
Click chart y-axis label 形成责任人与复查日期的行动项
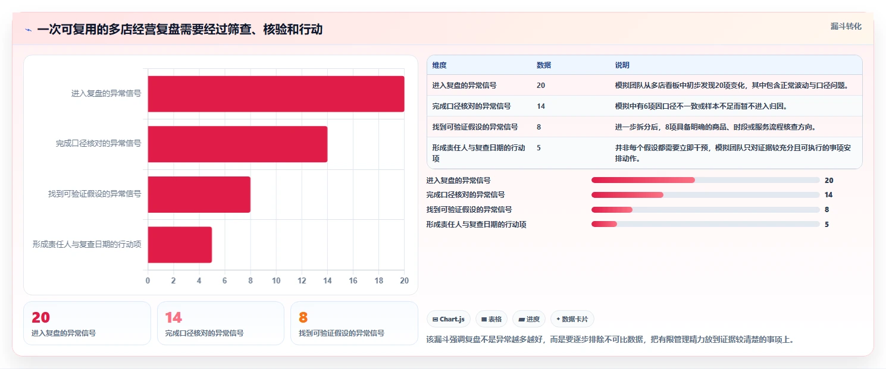pyautogui.click(x=87, y=245)
